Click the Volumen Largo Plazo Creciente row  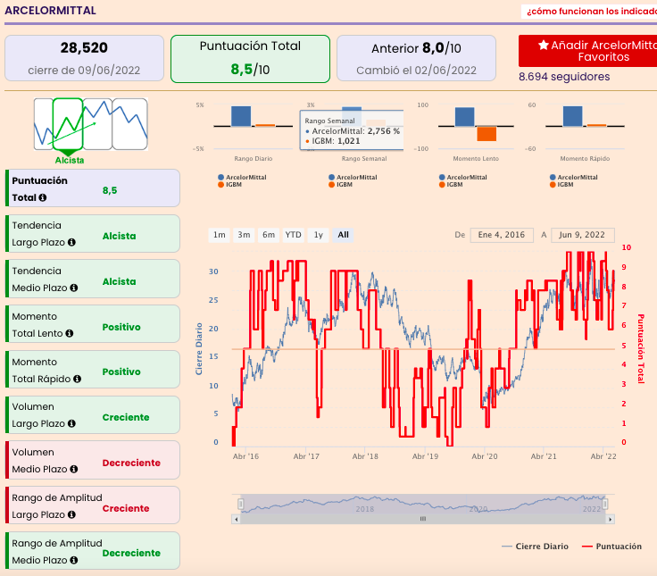(x=93, y=415)
